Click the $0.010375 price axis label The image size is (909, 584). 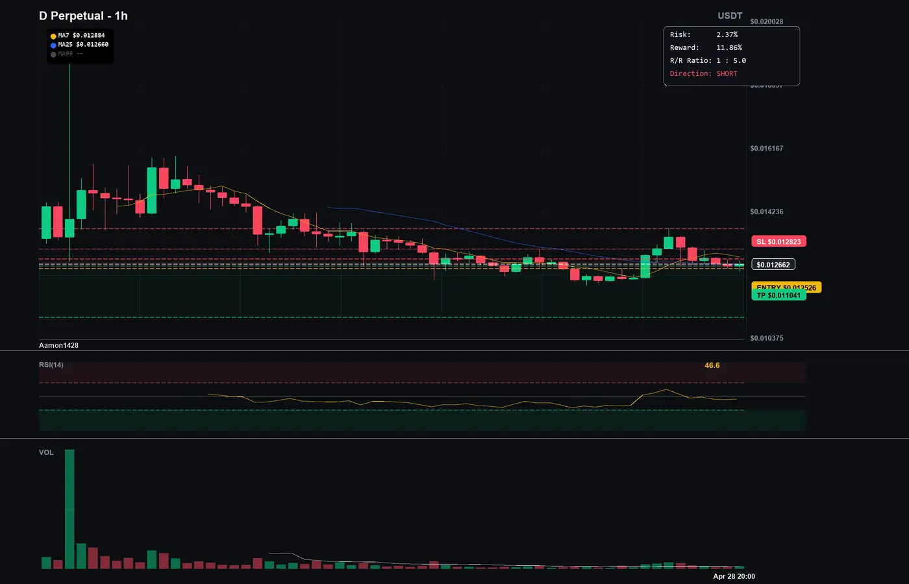click(x=767, y=338)
